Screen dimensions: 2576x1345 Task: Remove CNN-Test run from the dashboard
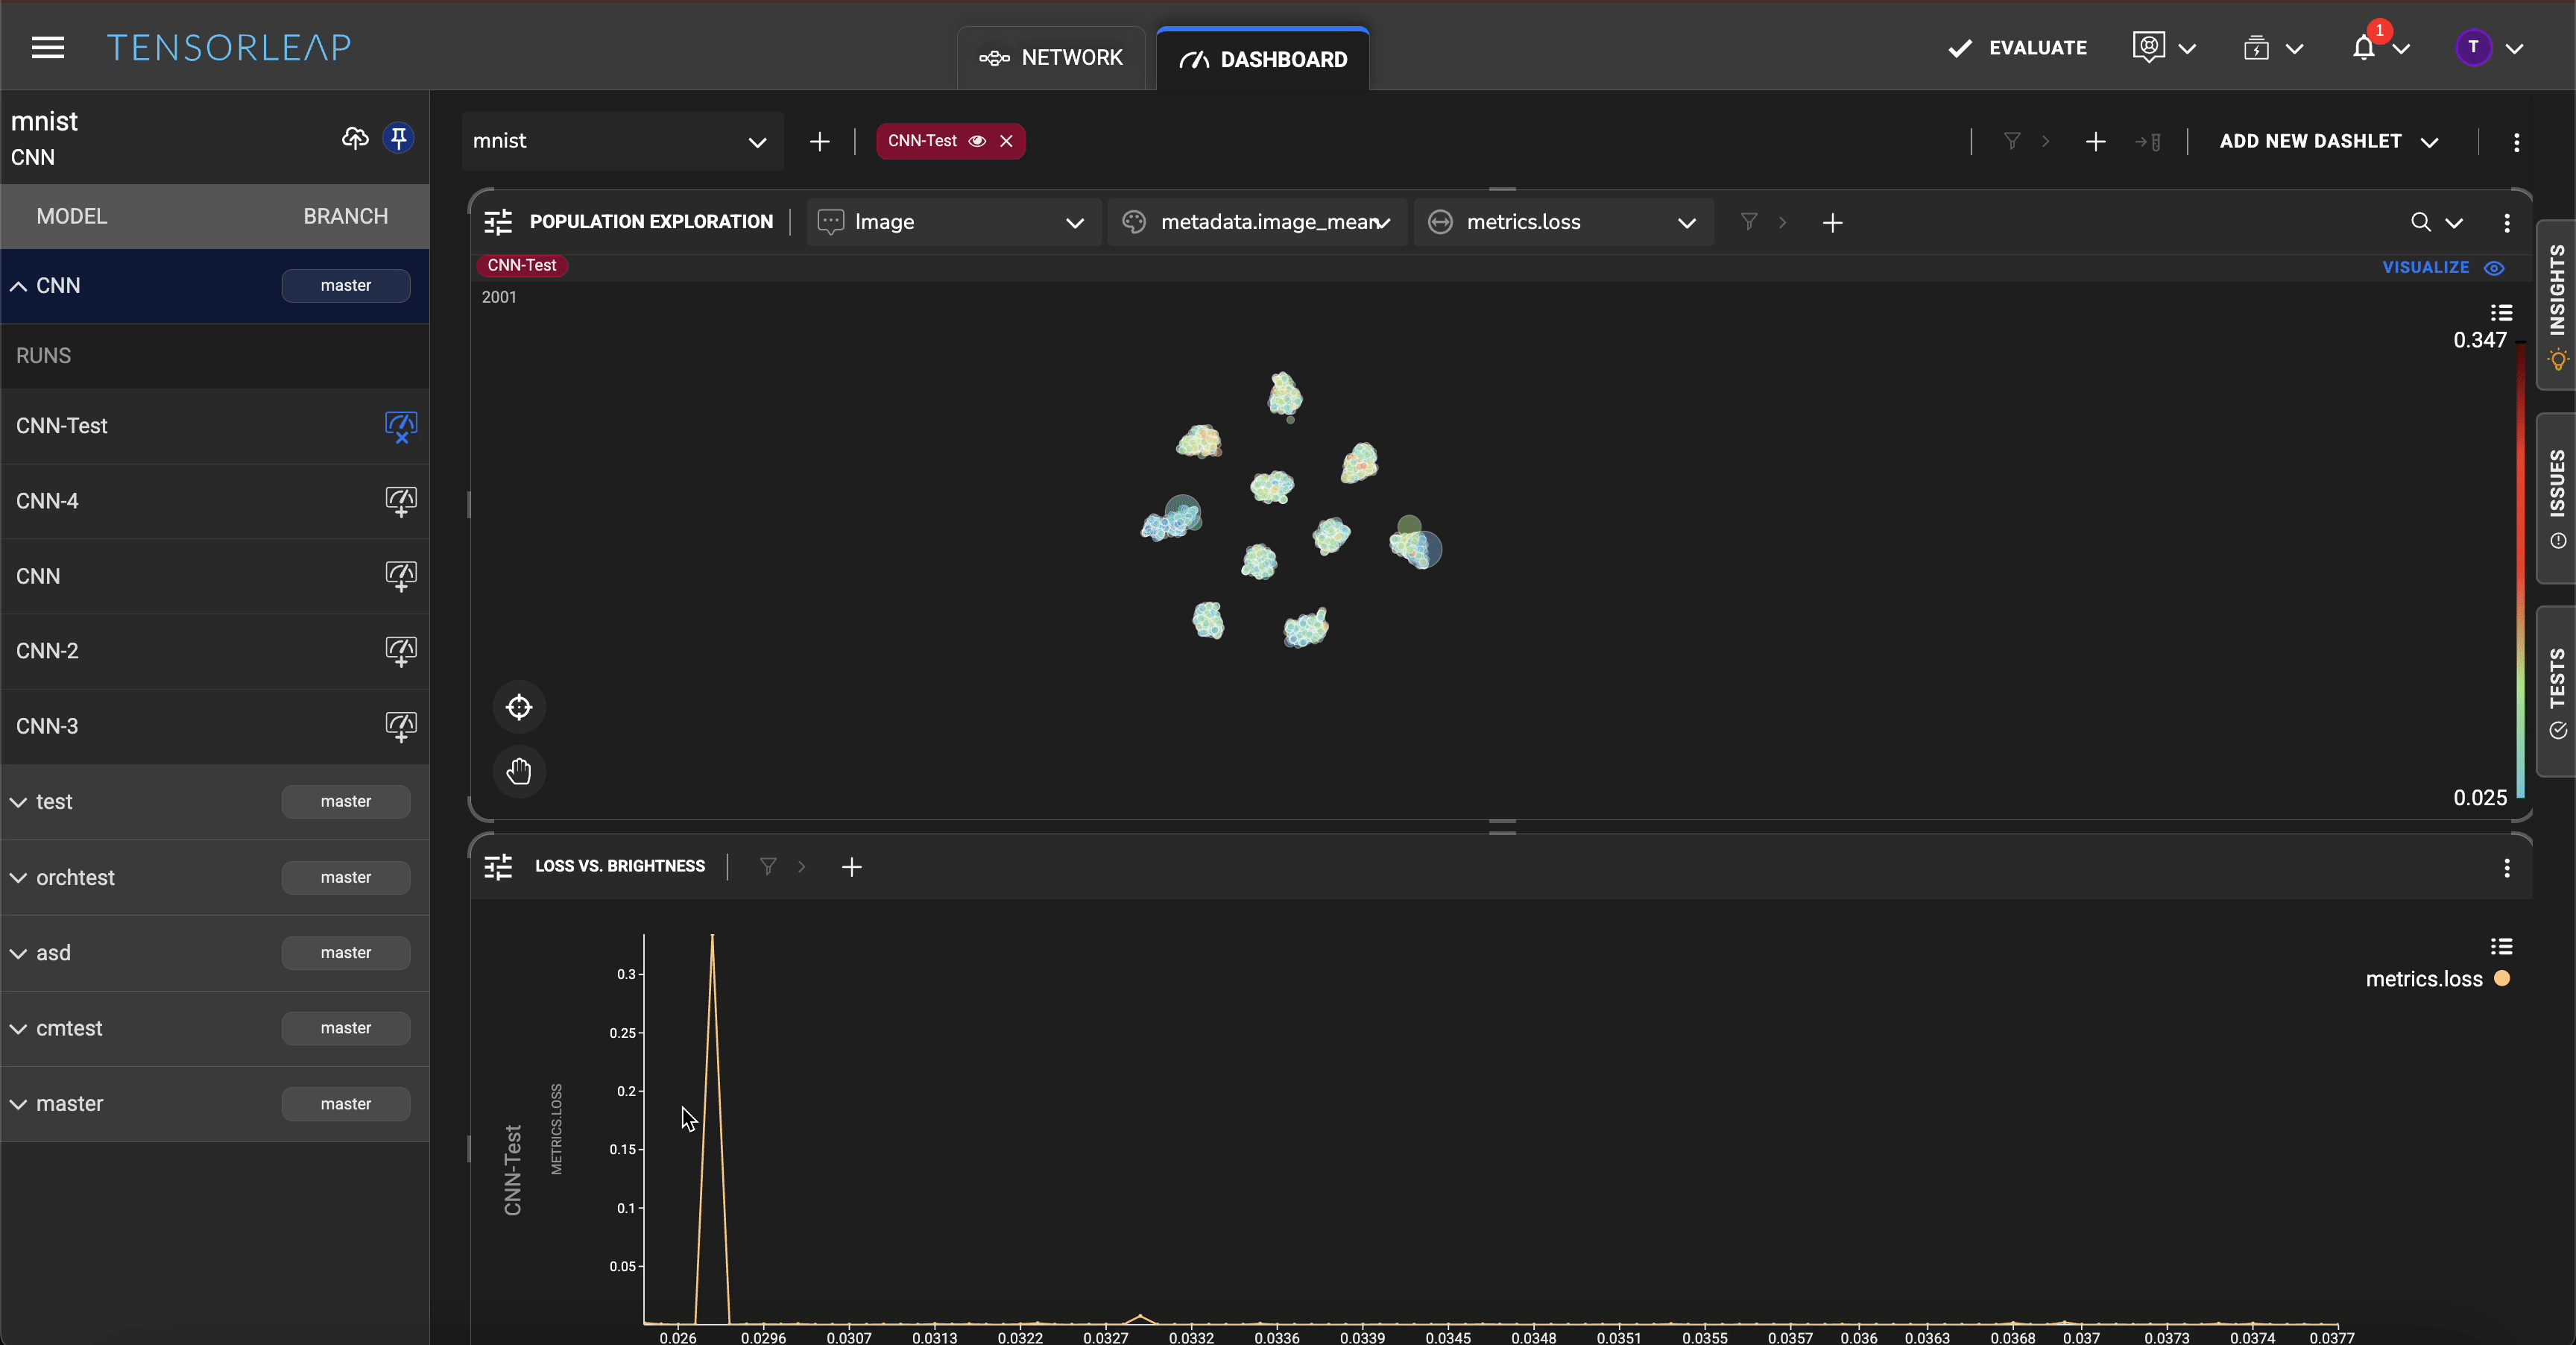coord(400,426)
